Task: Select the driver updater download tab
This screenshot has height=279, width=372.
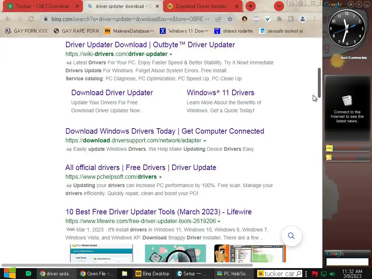Action: pyautogui.click(x=123, y=7)
